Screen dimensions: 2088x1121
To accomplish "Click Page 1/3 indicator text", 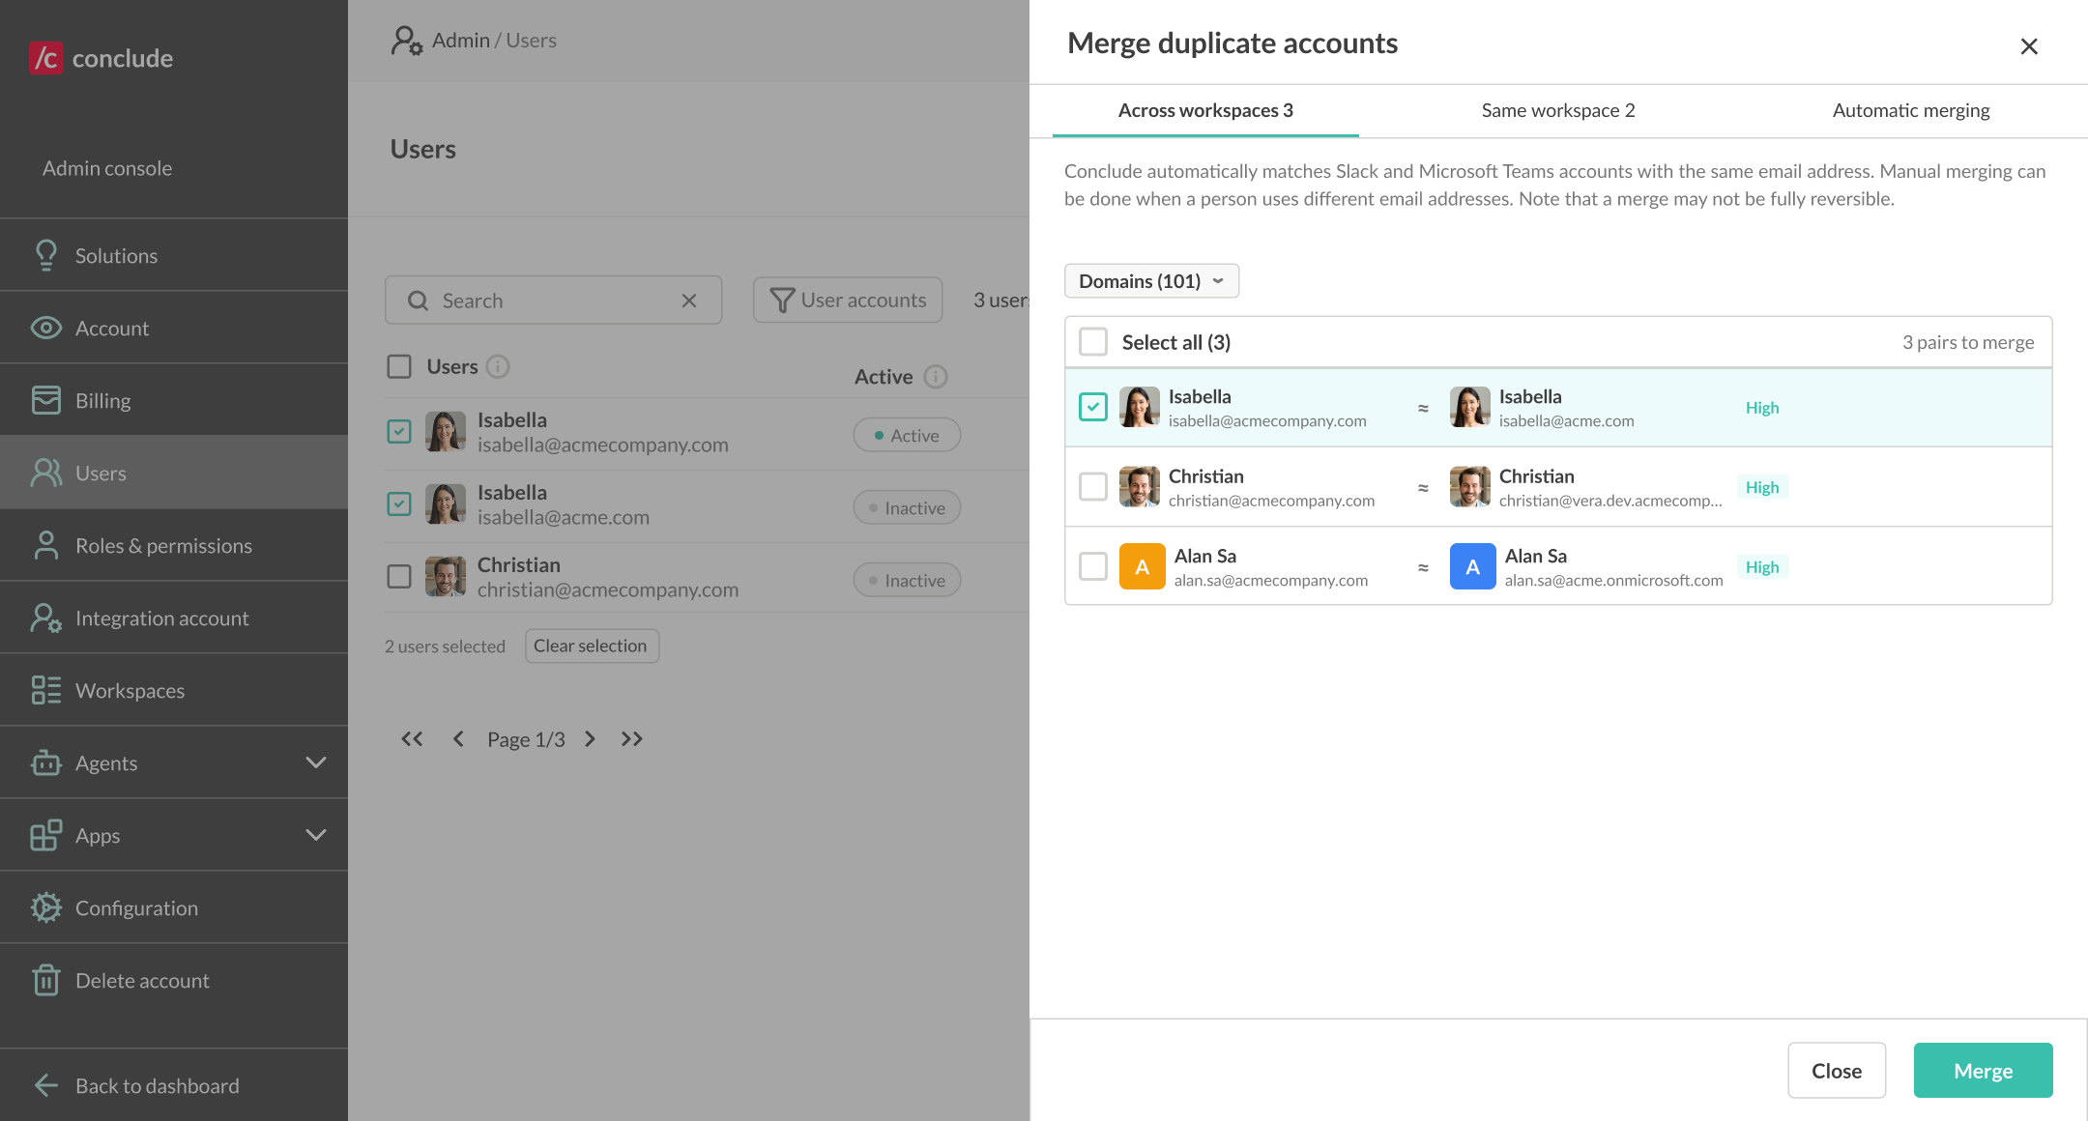I will (526, 739).
